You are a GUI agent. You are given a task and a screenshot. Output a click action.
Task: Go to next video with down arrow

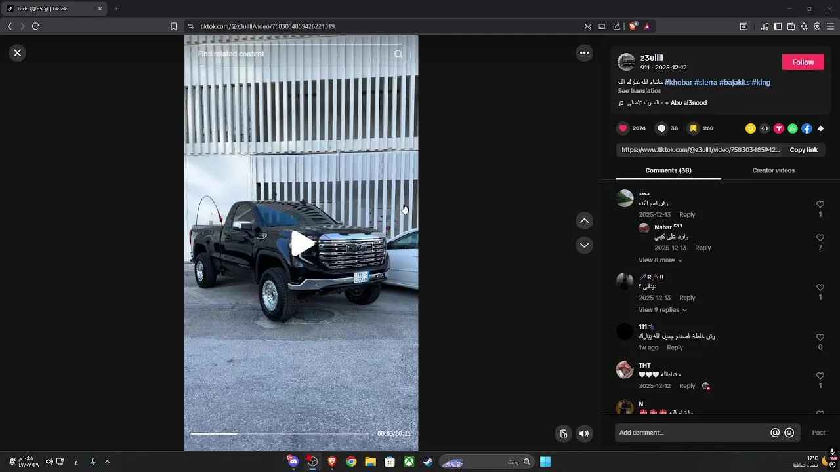pos(584,245)
